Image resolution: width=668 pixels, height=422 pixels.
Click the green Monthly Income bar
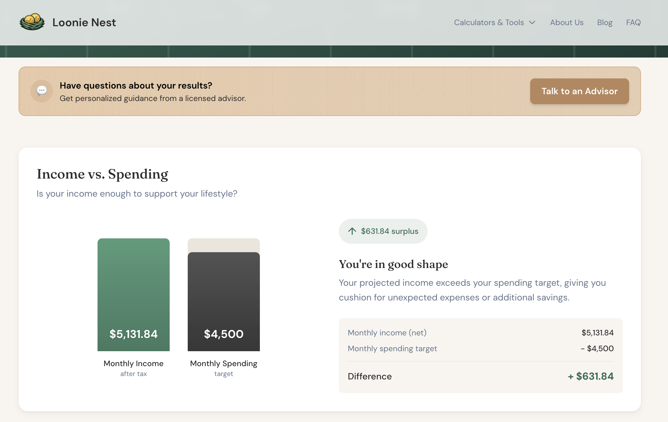pos(134,294)
